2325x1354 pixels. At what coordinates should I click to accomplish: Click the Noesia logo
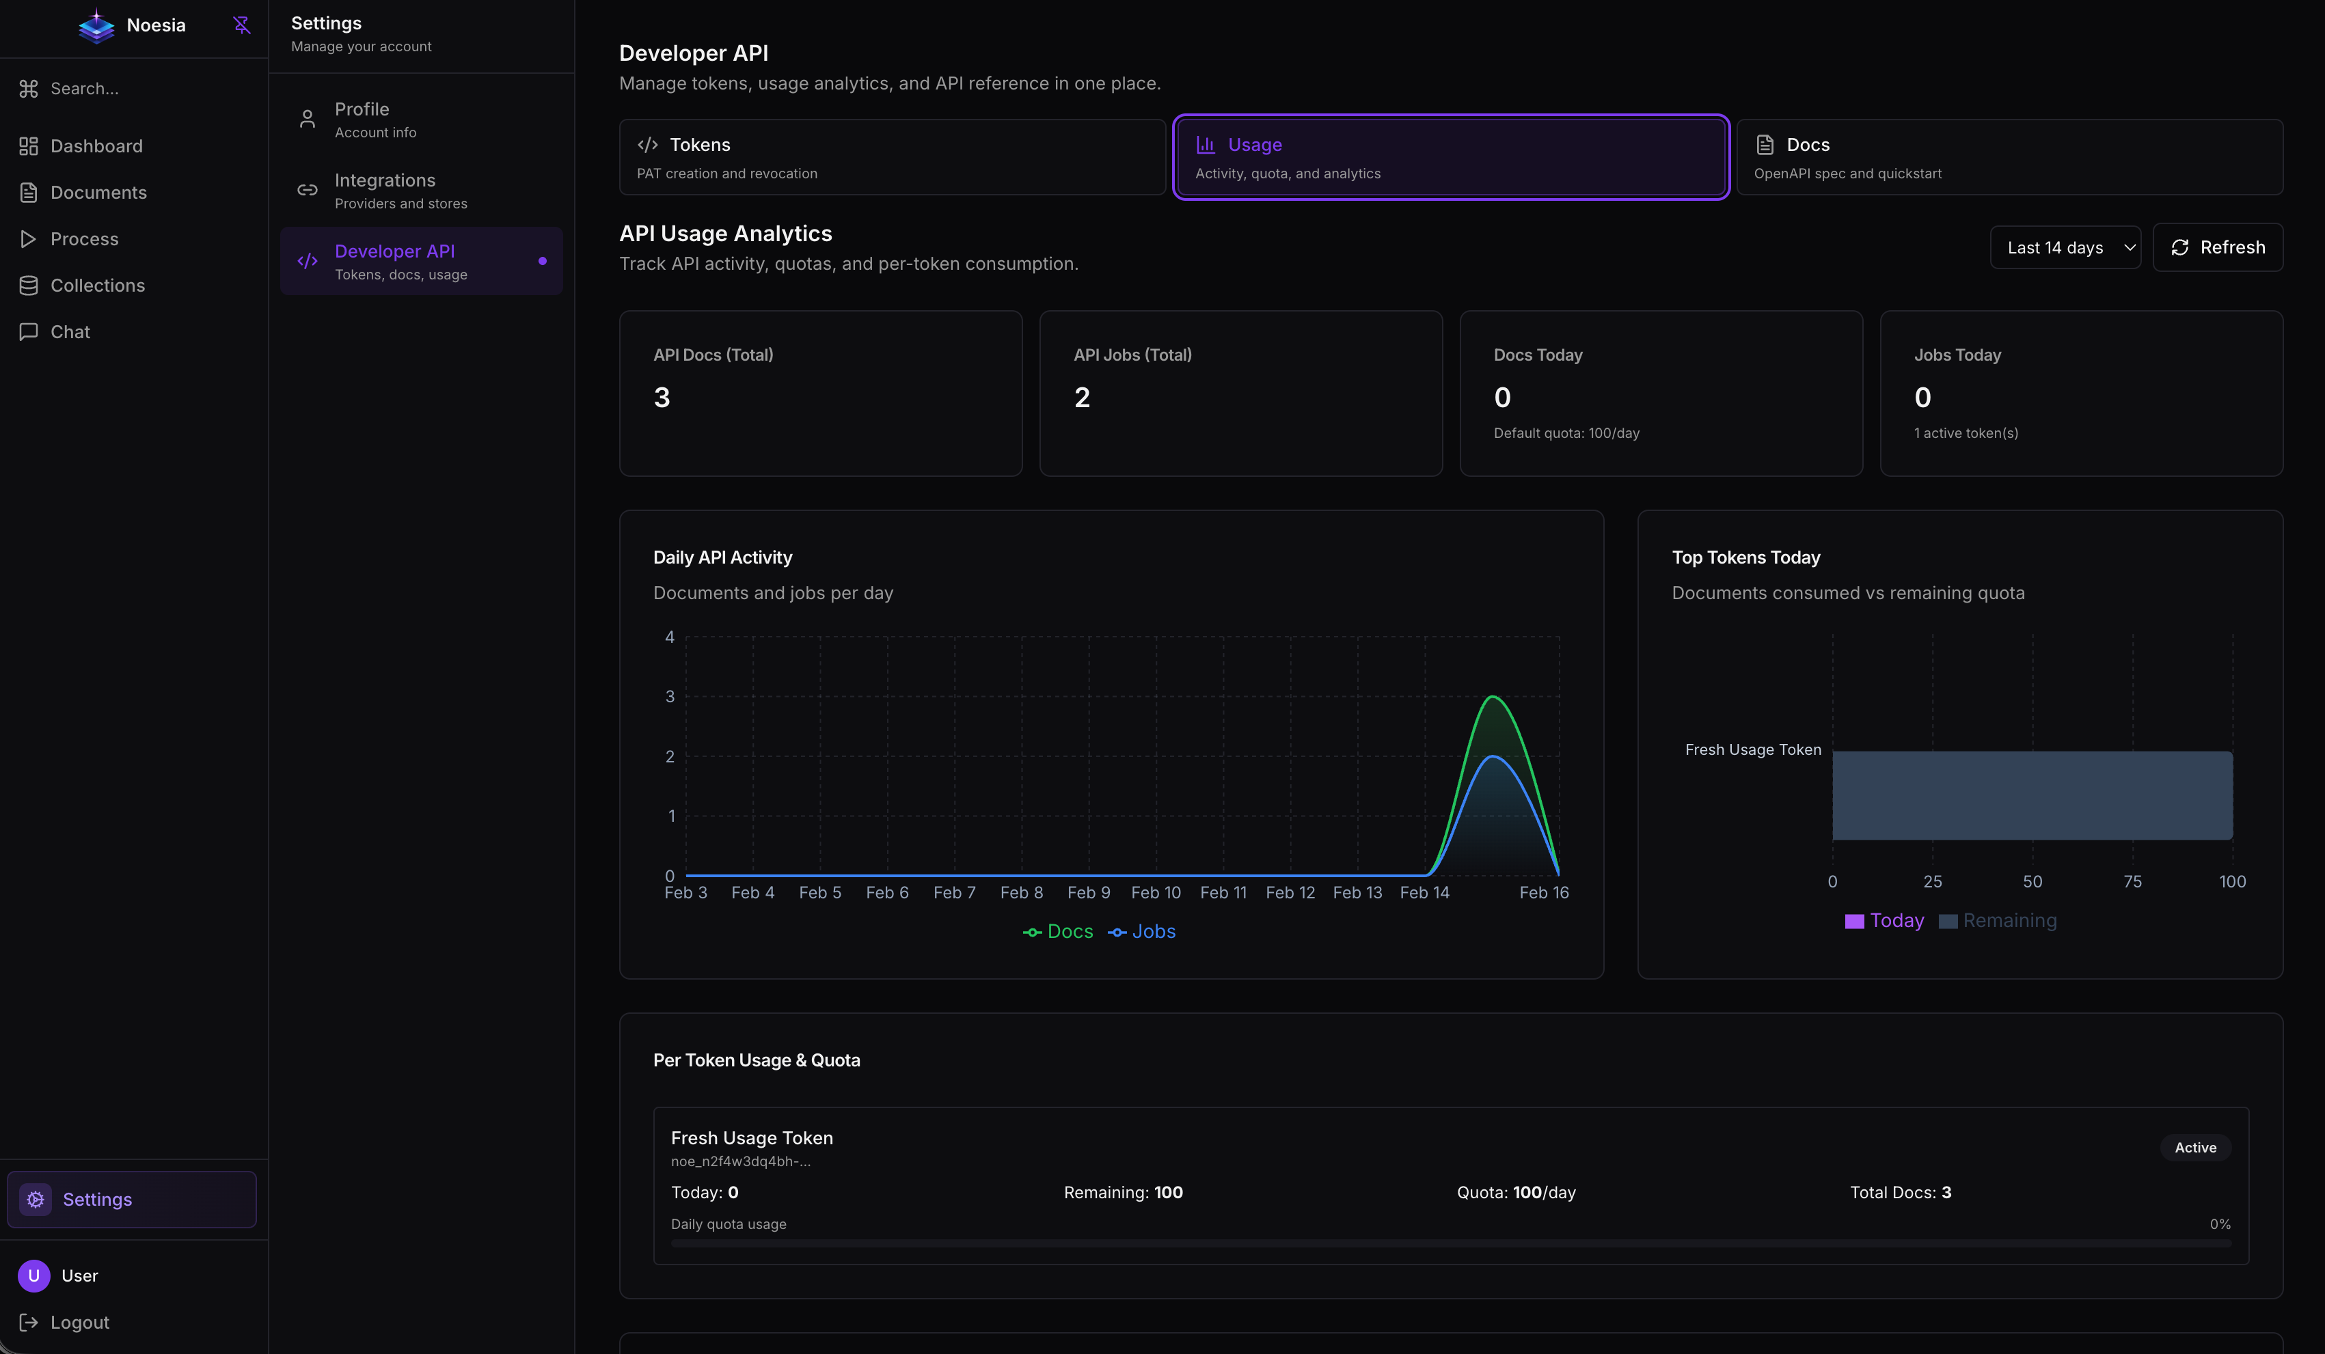(x=96, y=25)
